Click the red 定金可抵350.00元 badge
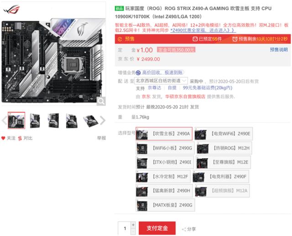 (x=176, y=50)
